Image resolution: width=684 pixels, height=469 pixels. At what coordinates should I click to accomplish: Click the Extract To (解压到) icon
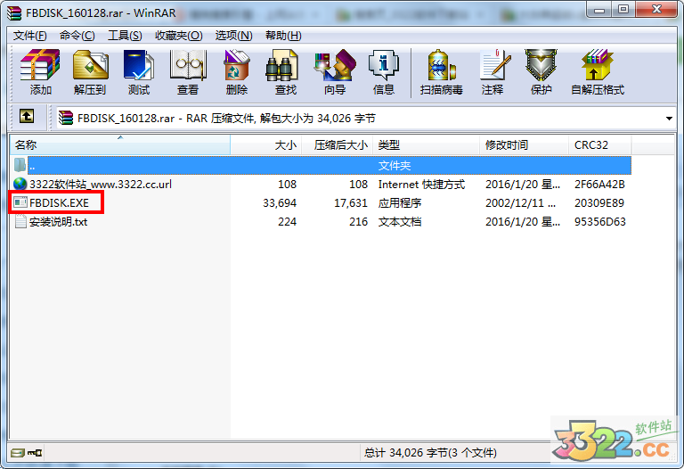[x=89, y=71]
